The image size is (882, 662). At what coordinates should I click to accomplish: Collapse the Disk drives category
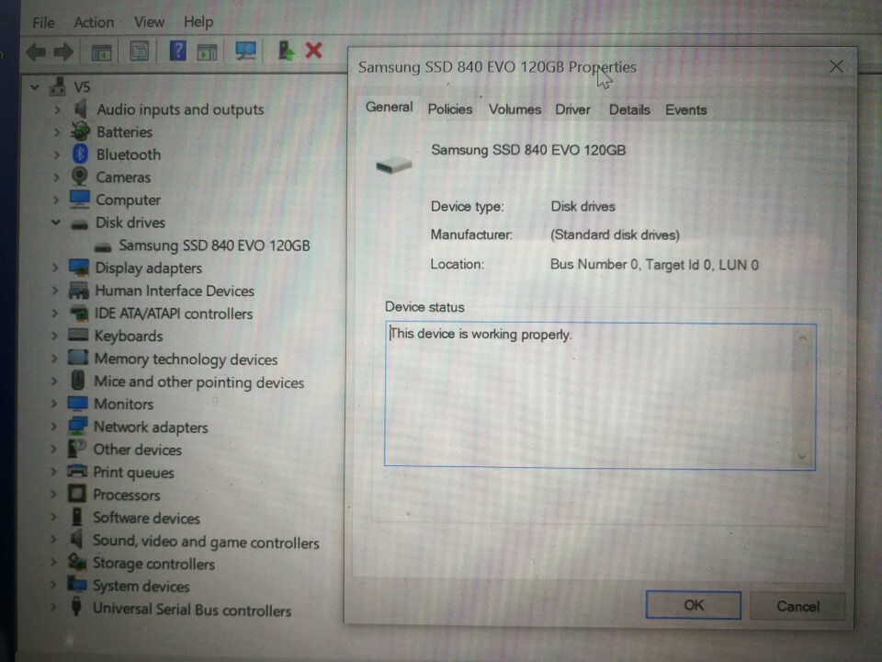pos(56,223)
